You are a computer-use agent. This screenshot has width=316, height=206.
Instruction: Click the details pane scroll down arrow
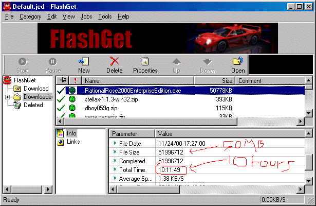(308, 181)
